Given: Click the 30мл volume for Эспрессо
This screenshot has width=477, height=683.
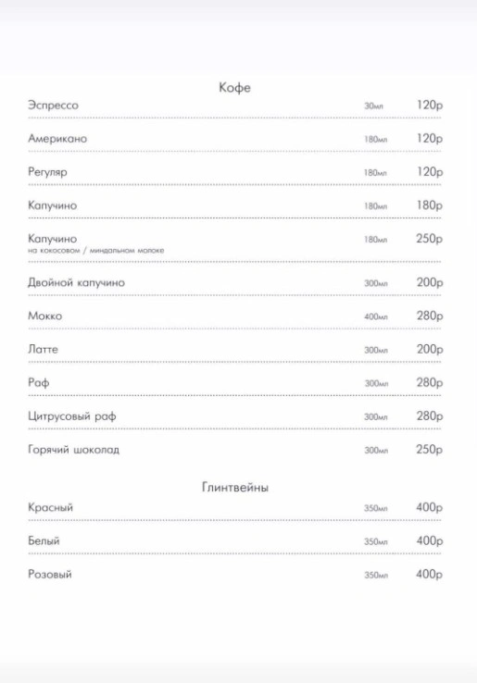Looking at the screenshot, I should point(373,106).
